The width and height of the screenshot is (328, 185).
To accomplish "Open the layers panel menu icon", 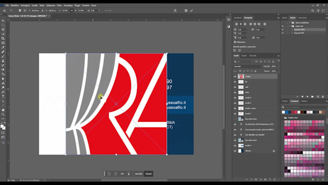I will tap(278, 56).
